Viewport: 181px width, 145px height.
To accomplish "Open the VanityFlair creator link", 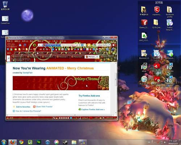I will point(28,72).
